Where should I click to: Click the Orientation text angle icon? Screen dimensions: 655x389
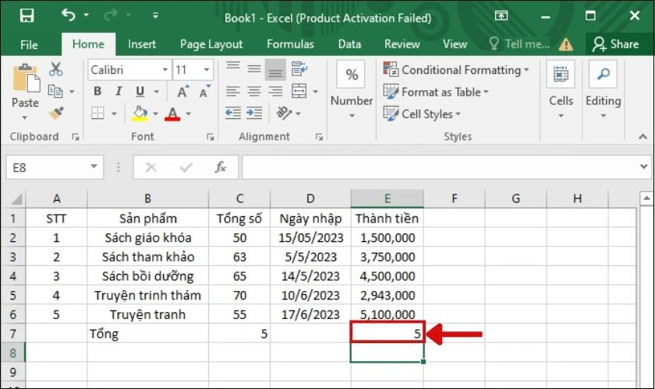(284, 113)
